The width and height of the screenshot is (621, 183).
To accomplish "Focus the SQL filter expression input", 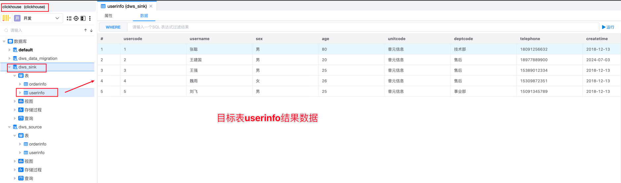I will click(x=363, y=27).
